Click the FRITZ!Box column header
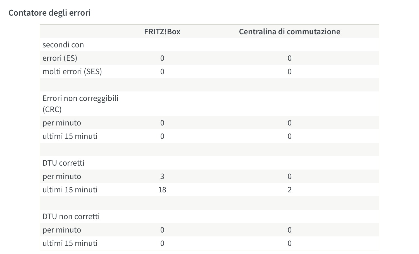The width and height of the screenshot is (419, 254). coord(162,32)
